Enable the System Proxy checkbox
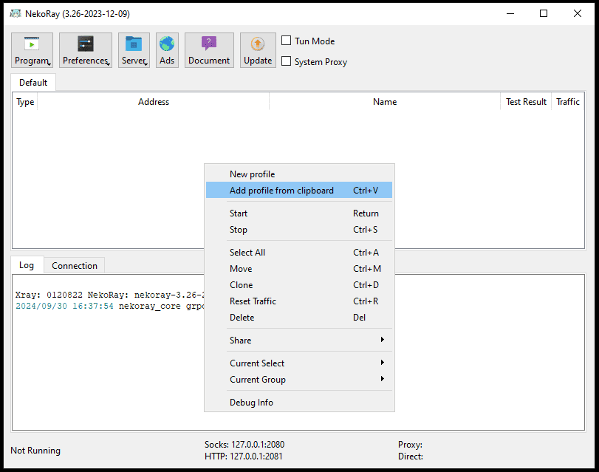This screenshot has width=599, height=472. (x=286, y=61)
